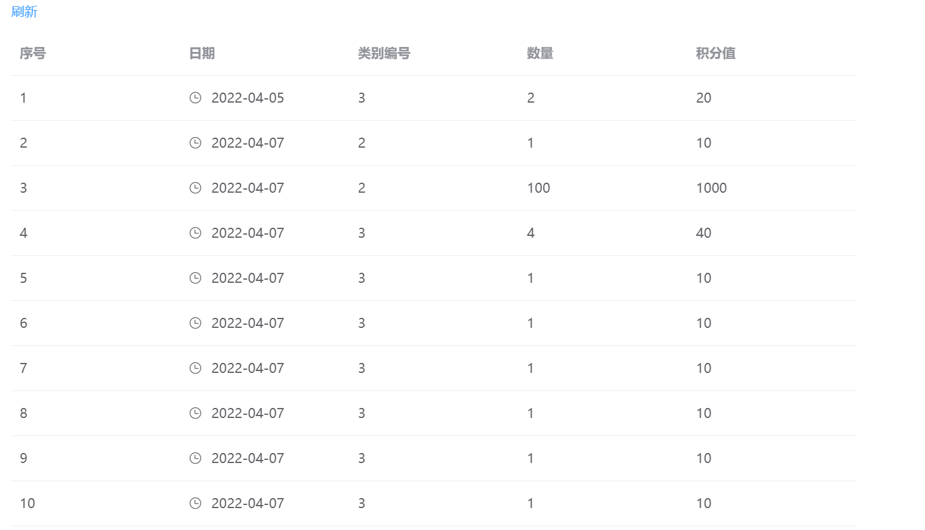The image size is (925, 530).
Task: Click 序号 cell 8
Action: tap(23, 413)
